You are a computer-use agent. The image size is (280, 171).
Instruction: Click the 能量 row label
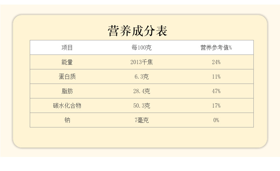(x=67, y=62)
